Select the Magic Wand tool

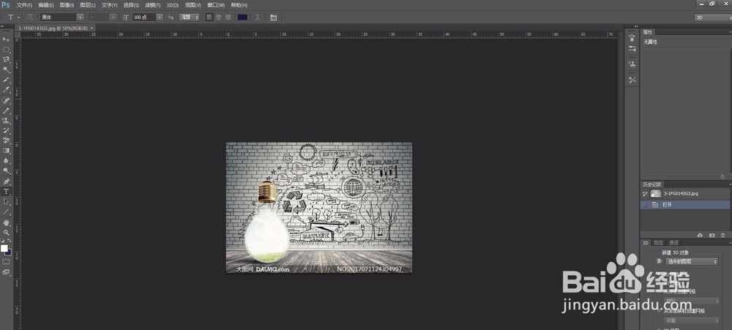point(7,70)
